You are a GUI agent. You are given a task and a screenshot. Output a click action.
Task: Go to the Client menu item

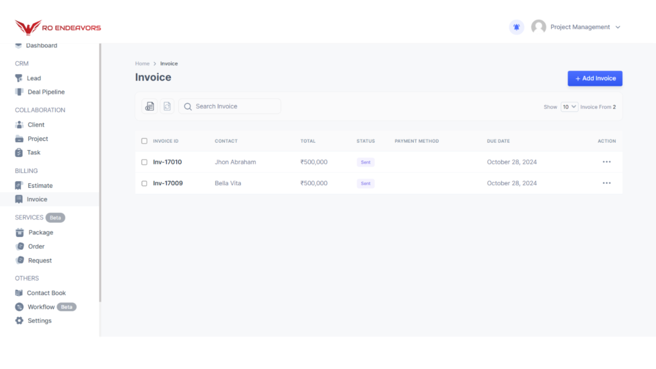(36, 125)
